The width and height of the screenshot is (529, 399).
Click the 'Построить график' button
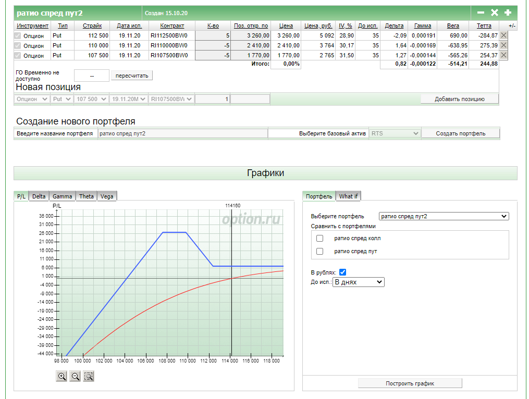(410, 383)
